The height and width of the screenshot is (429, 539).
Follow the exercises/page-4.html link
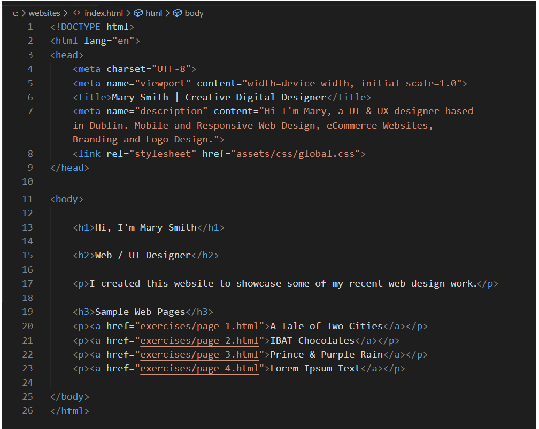(x=199, y=369)
